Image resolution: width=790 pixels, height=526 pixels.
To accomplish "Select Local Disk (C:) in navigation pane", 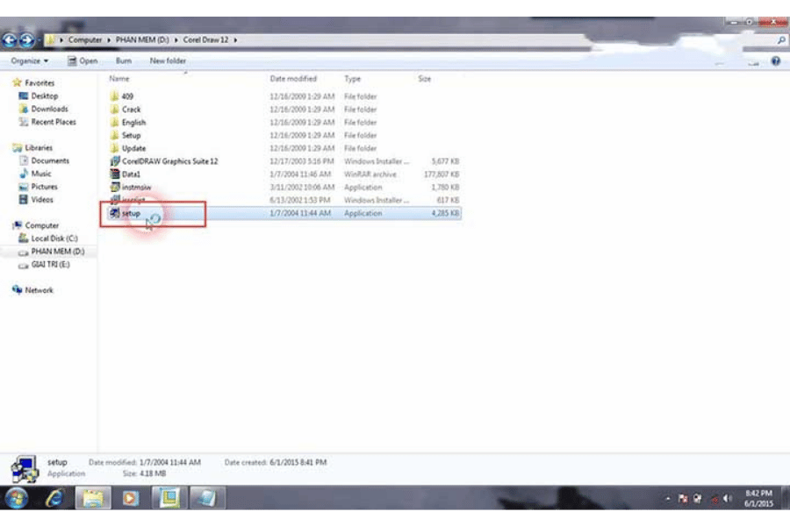I will pos(54,238).
